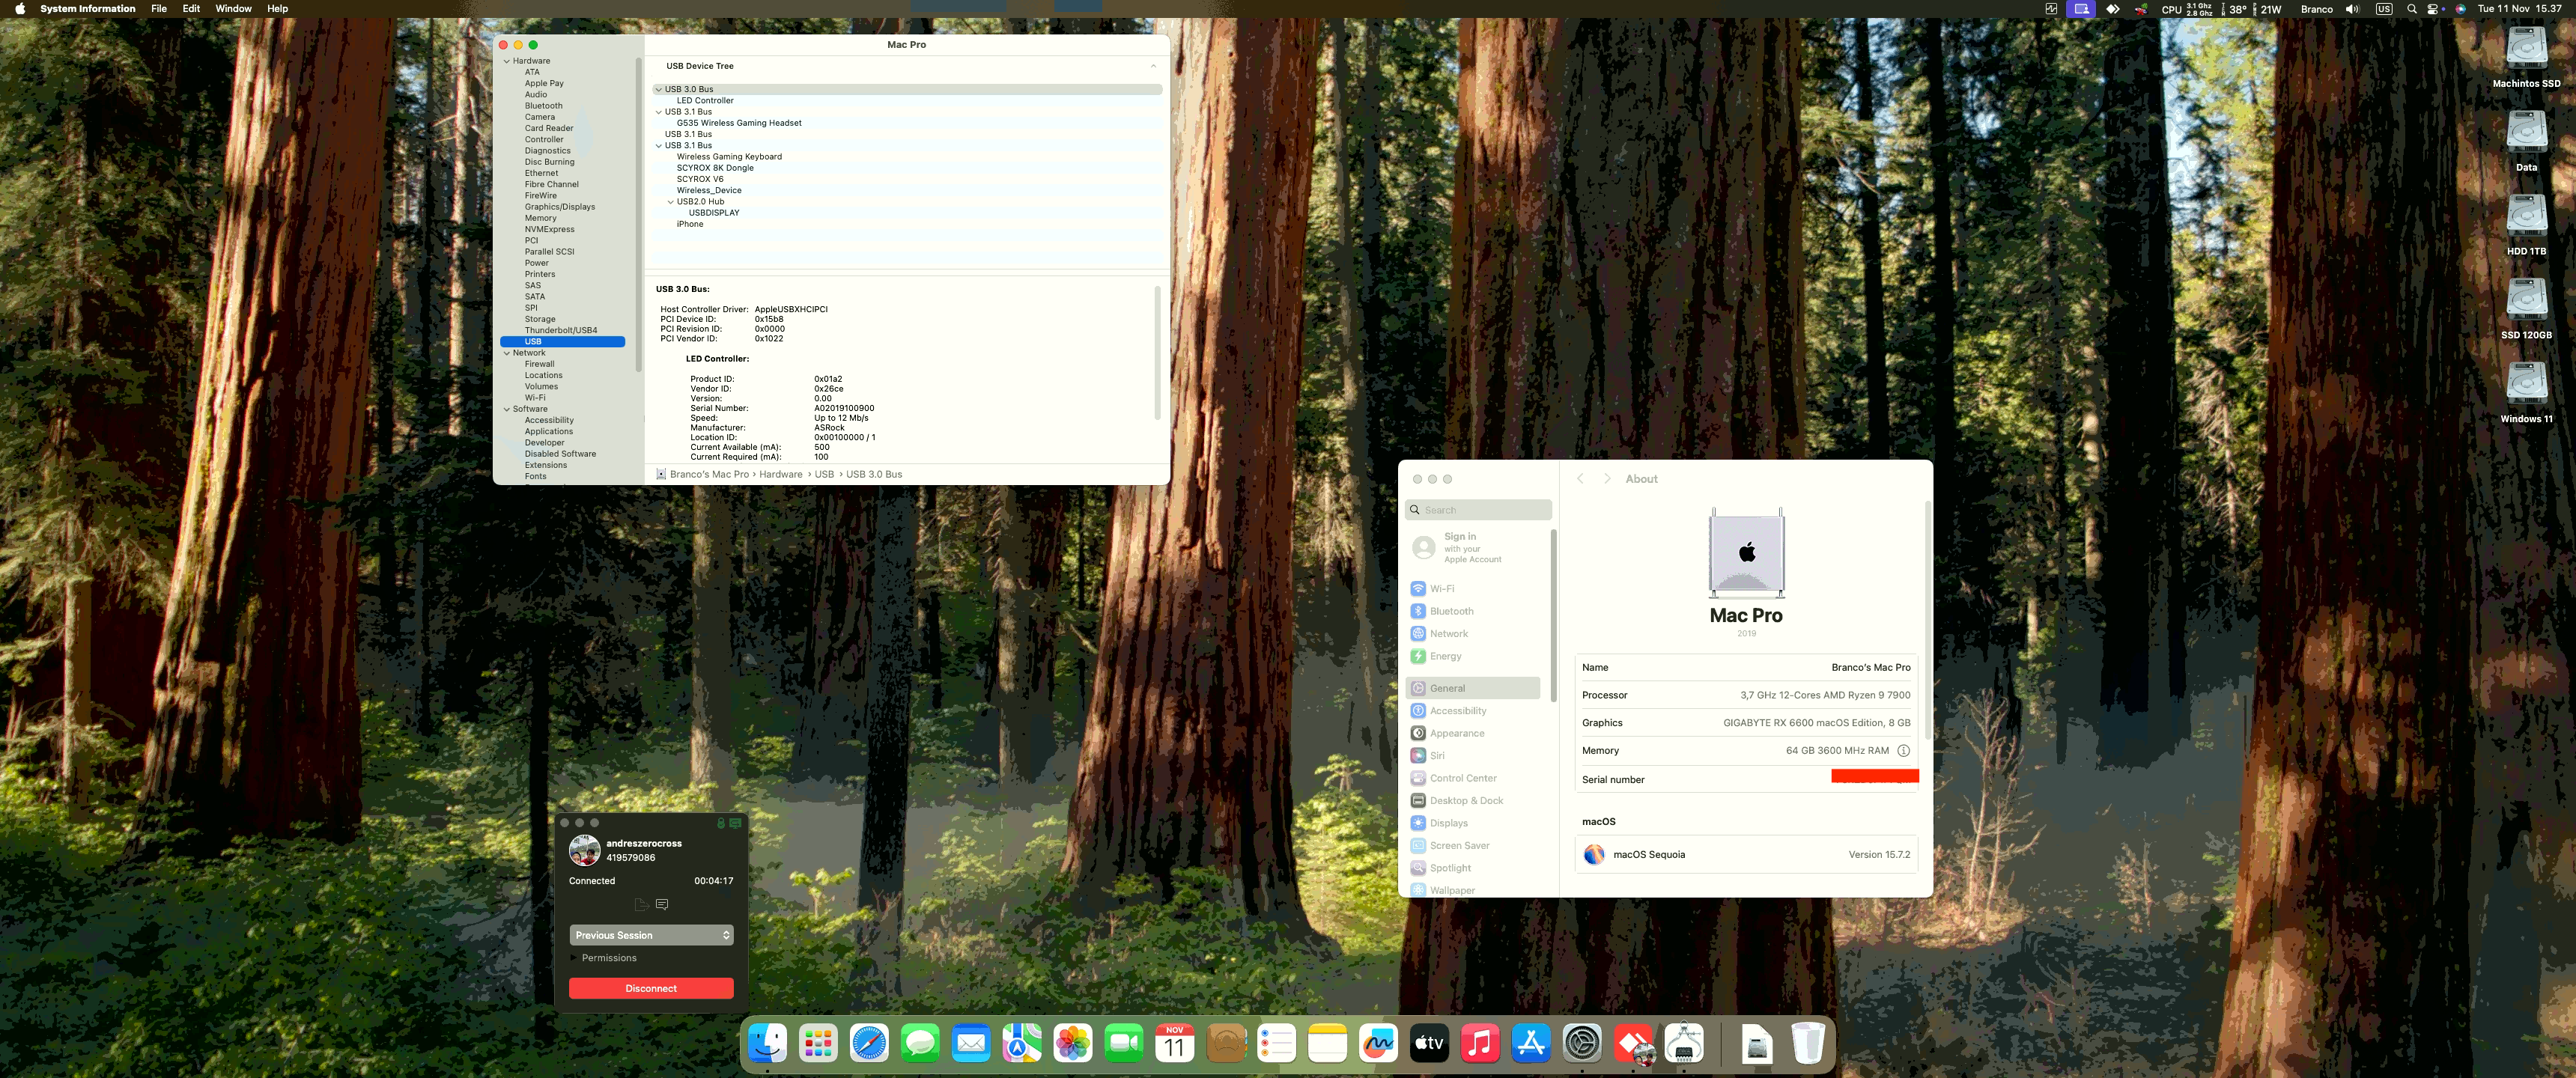
Task: Collapse the Network section in sidebar
Action: pos(507,353)
